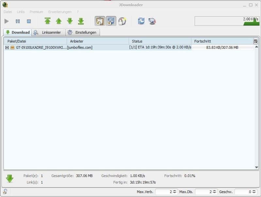The width and height of the screenshot is (261, 197).
Task: Switch to the Download tab
Action: (18, 32)
